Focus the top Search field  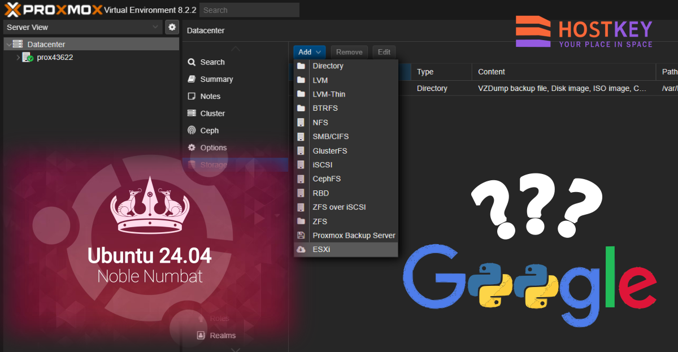coord(249,10)
